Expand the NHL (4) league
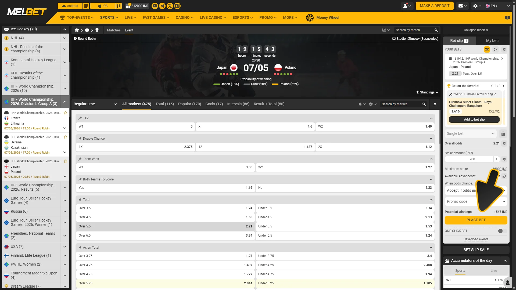The image size is (516, 290). coord(64,38)
